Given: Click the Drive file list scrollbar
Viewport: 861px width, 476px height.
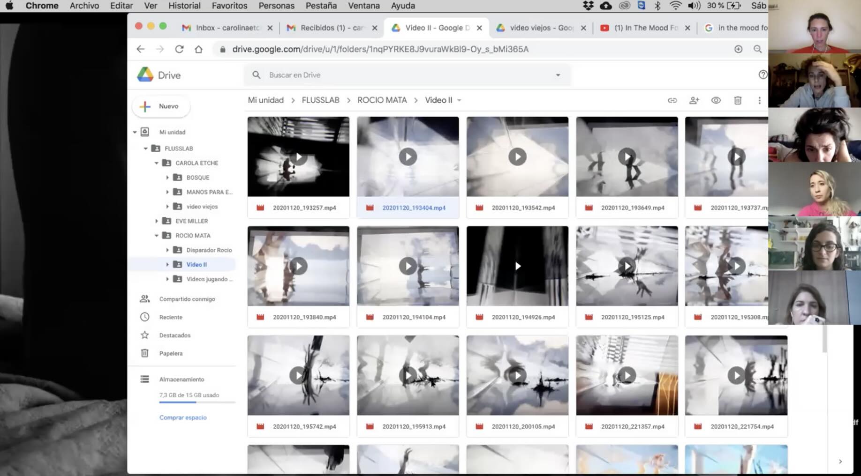Looking at the screenshot, I should 824,338.
